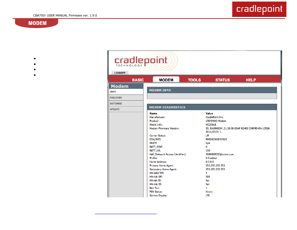297x230 pixels.
Task: Open FAILOVER in the Modem sidebar
Action: coord(126,98)
